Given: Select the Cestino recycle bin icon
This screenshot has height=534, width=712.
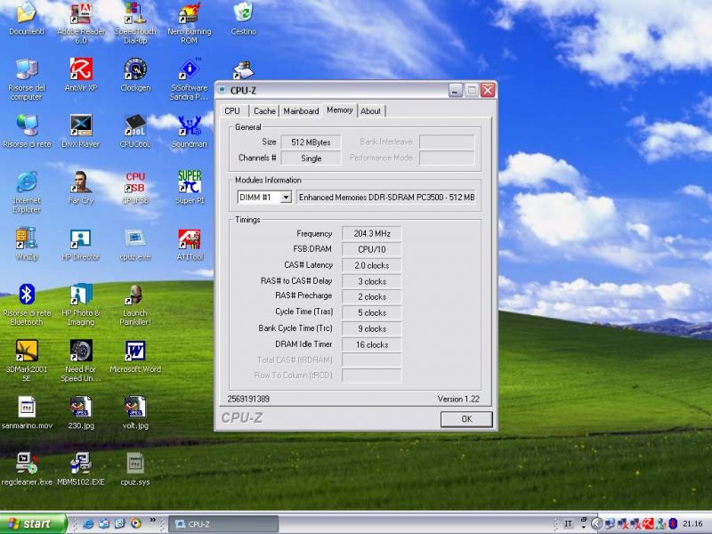Looking at the screenshot, I should pyautogui.click(x=243, y=18).
